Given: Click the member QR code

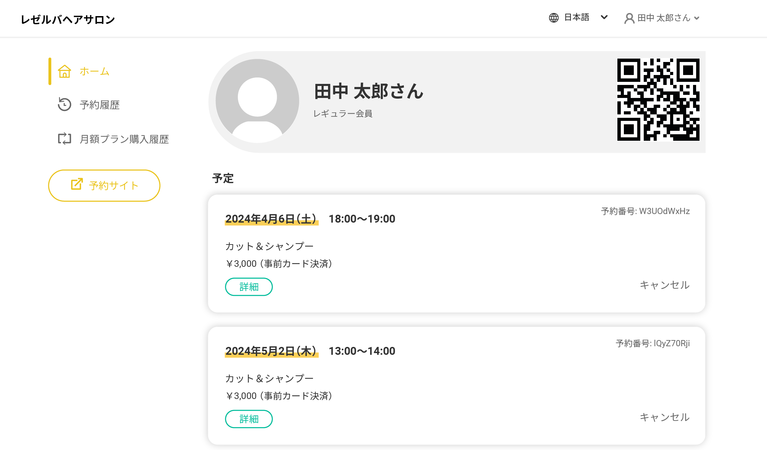Looking at the screenshot, I should coord(658,100).
